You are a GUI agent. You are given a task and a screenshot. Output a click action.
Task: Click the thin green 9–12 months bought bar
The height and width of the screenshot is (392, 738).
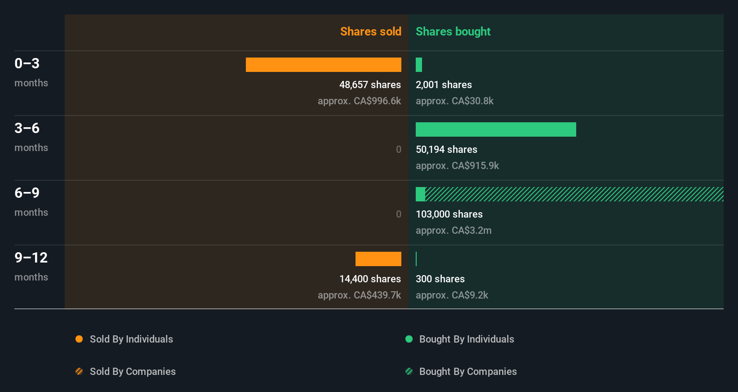(416, 259)
